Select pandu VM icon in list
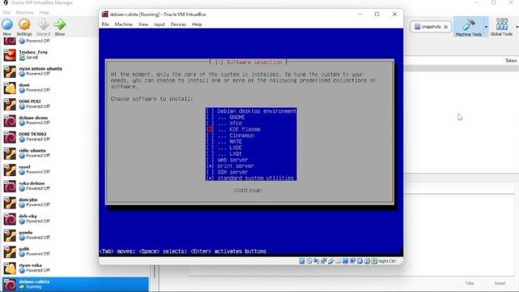519x292 pixels. pos(10,235)
